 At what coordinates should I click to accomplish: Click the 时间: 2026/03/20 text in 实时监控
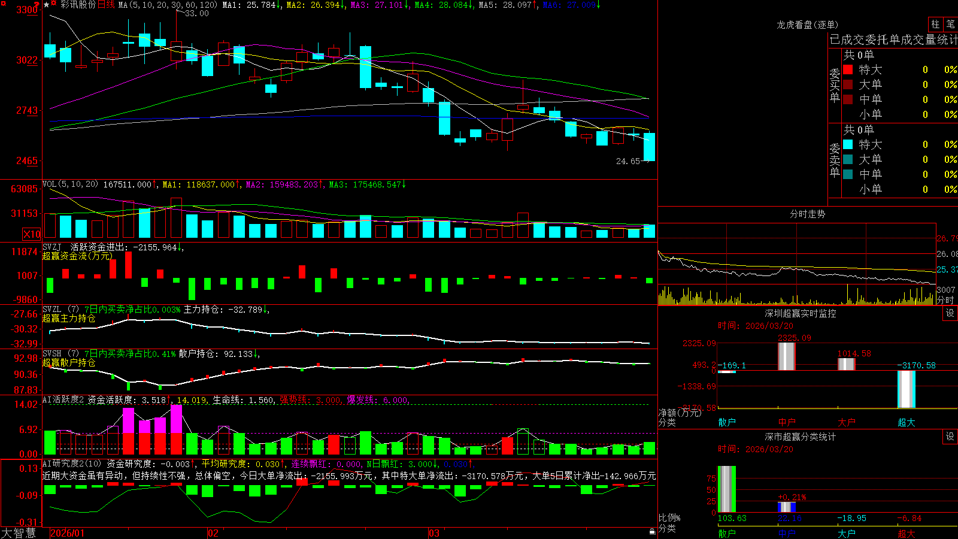(x=756, y=326)
